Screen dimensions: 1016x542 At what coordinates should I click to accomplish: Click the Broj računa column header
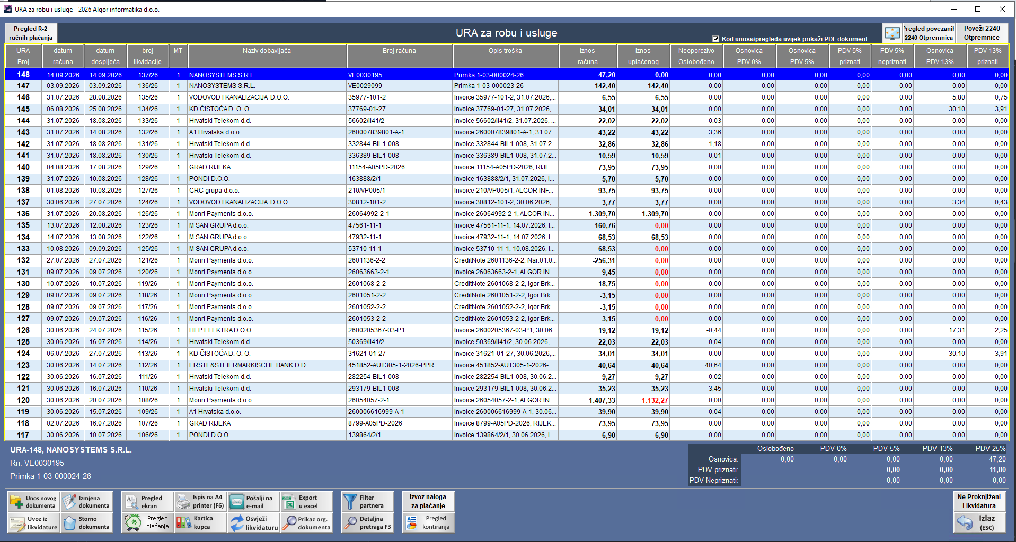(399, 56)
